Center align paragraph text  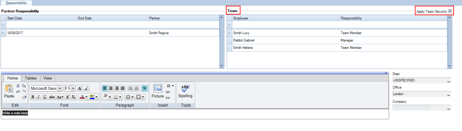pos(111,88)
